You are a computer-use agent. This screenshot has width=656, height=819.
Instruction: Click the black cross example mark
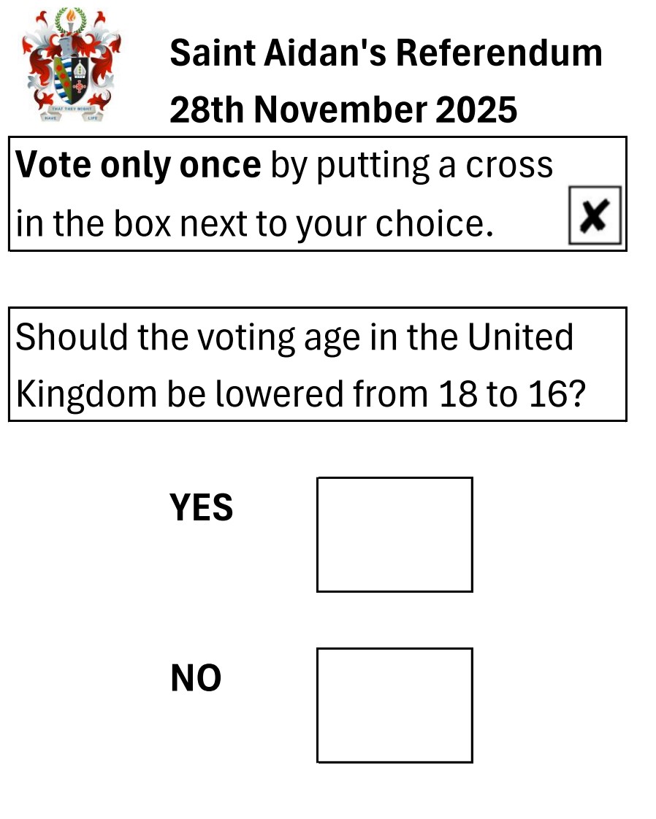595,216
